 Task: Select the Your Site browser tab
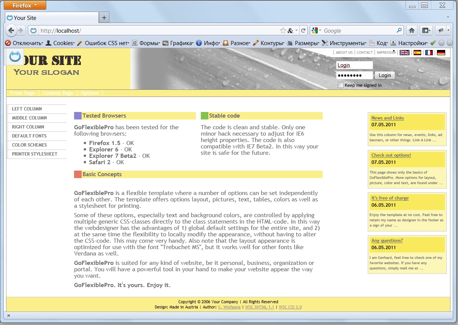52,18
